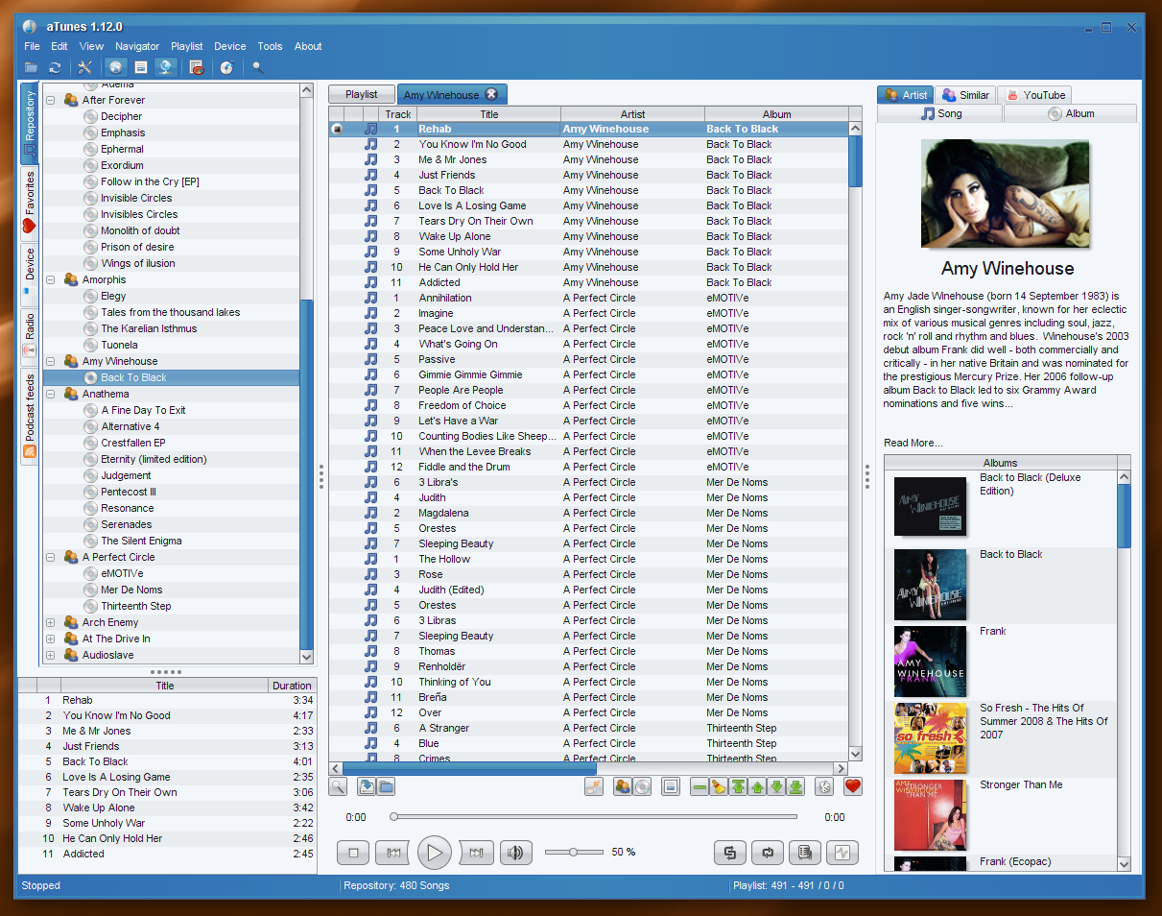Toggle mute with the speaker button
The image size is (1162, 916).
(x=515, y=852)
